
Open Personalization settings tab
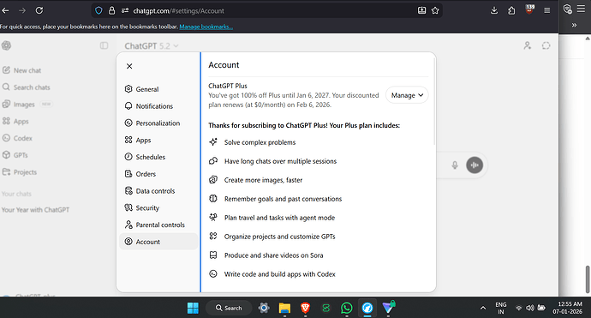[158, 123]
